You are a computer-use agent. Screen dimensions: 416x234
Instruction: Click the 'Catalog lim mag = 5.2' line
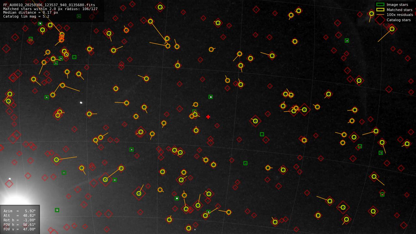pos(26,16)
